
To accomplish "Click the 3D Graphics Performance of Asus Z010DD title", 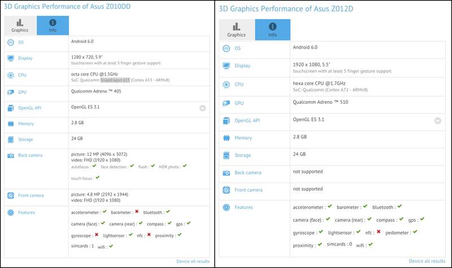I will tap(67, 6).
